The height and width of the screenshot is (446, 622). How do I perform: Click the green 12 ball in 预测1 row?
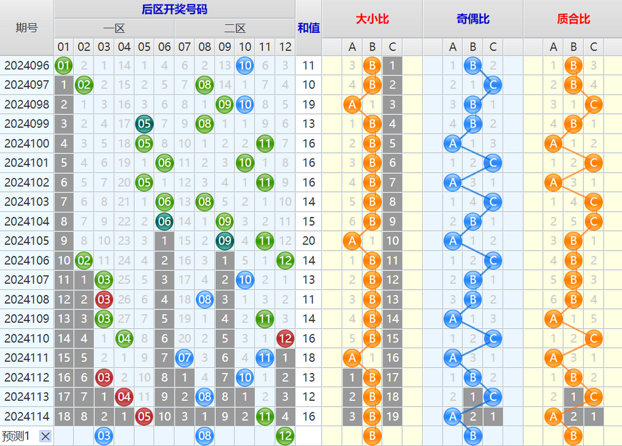[285, 436]
